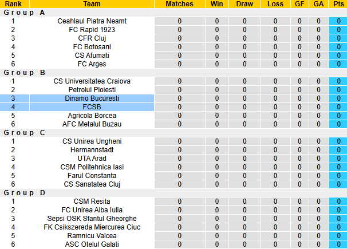Select UTA Arad in Group C
Image resolution: width=347 pixels, height=249 pixels.
[92, 159]
